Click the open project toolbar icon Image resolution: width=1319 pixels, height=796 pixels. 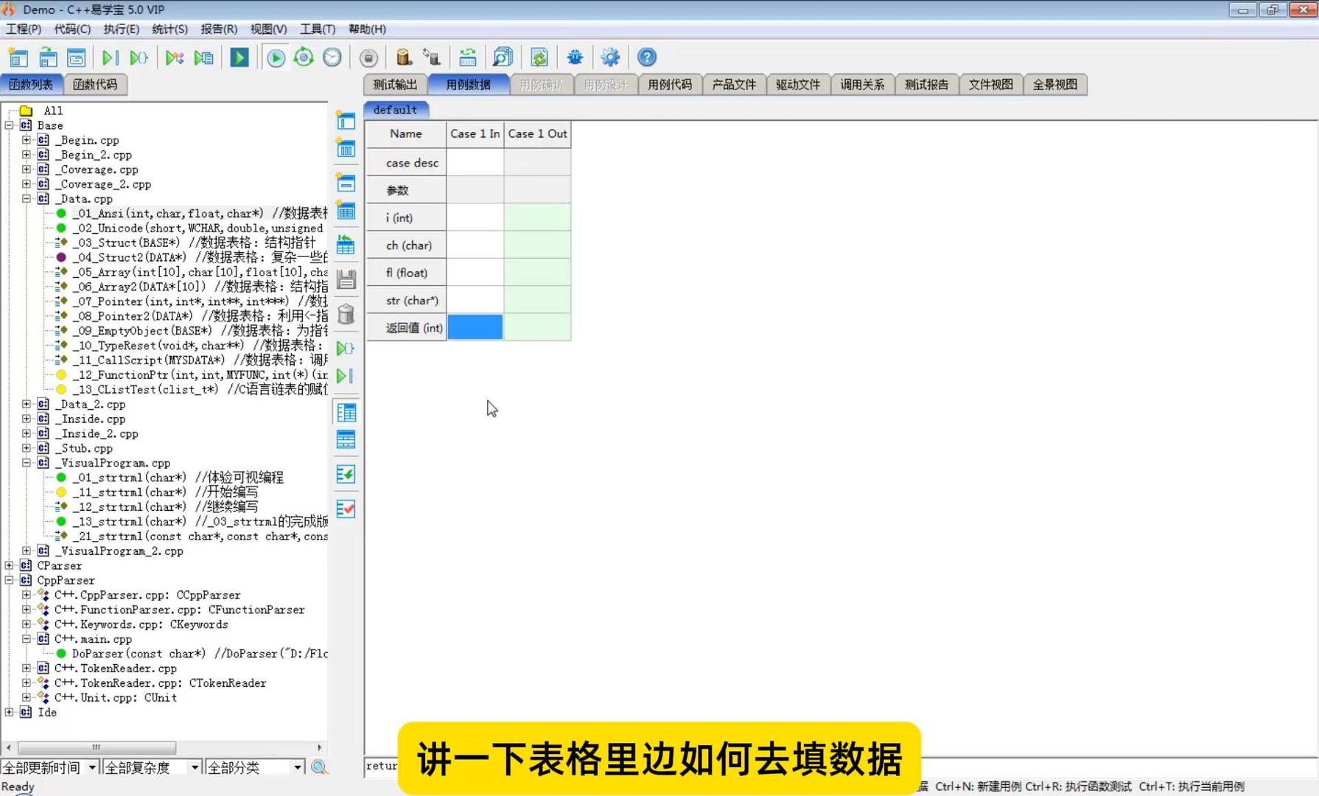[48, 57]
